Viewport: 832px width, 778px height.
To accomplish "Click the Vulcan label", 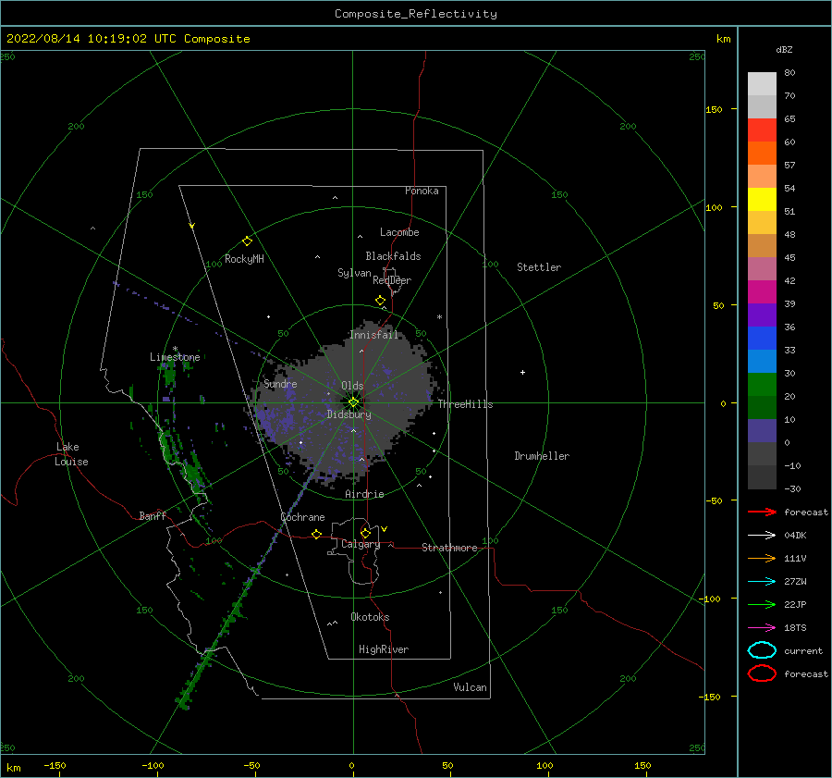I will pos(471,687).
